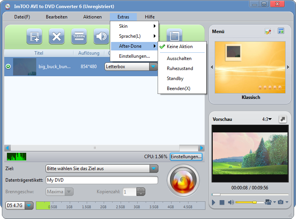Expand the clip mode dropdown arrow
Image resolution: width=296 pixels, height=219 pixels.
(274, 202)
